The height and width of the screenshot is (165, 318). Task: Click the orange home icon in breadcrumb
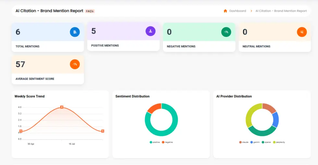[x=225, y=11]
